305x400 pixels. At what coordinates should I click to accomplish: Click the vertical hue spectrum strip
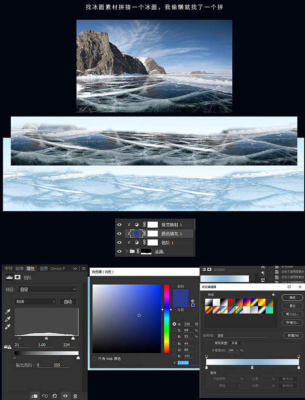click(166, 319)
